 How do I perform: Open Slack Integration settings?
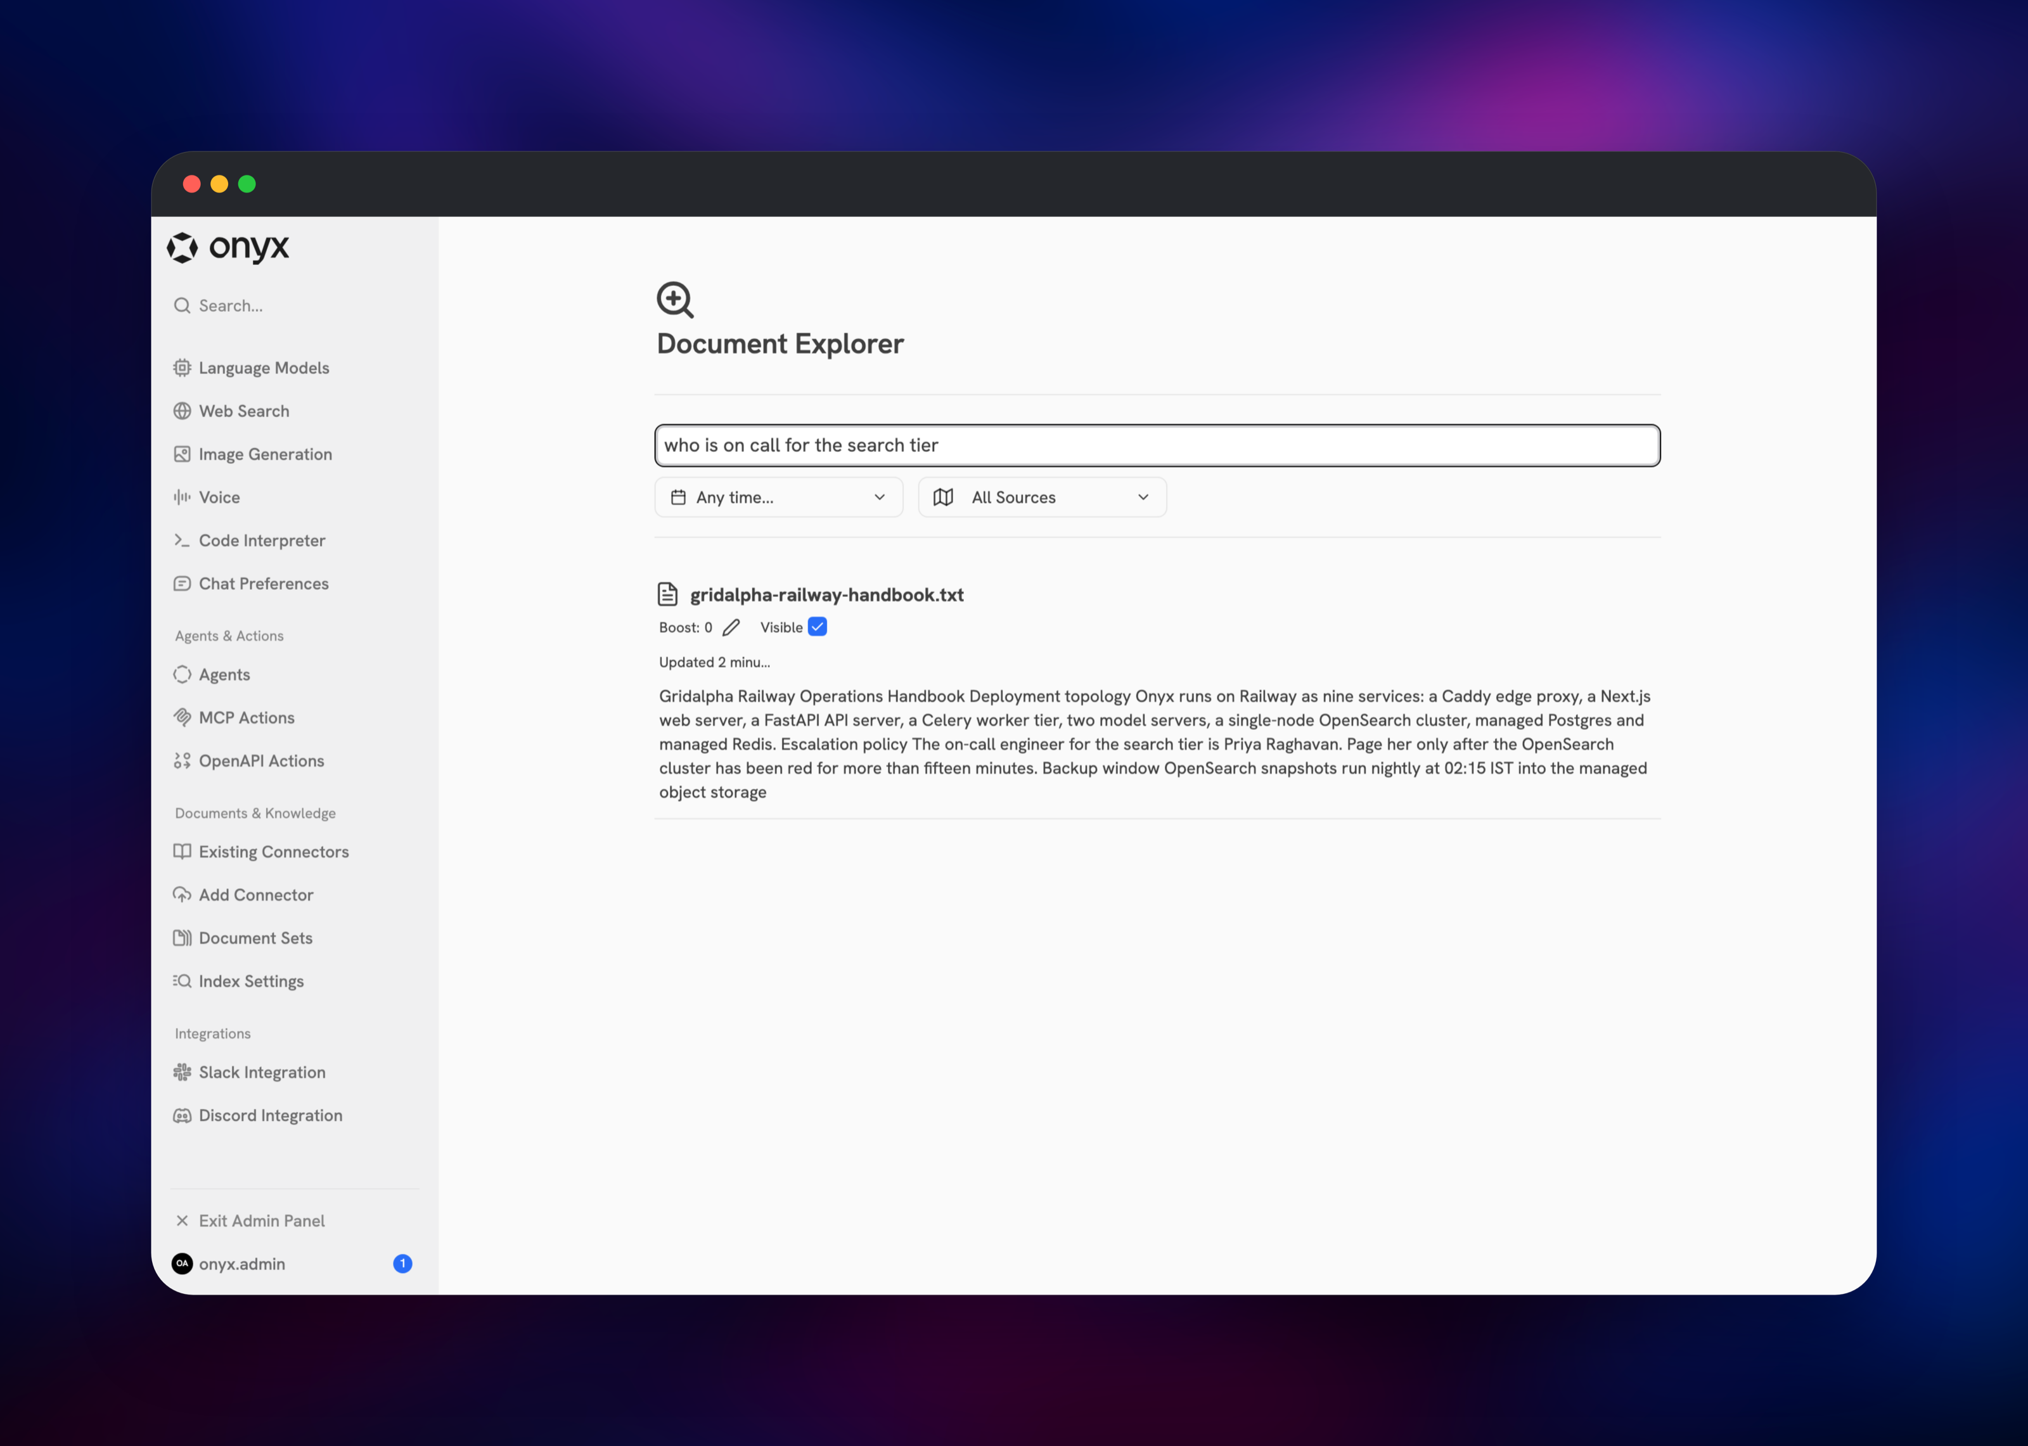tap(295, 1072)
